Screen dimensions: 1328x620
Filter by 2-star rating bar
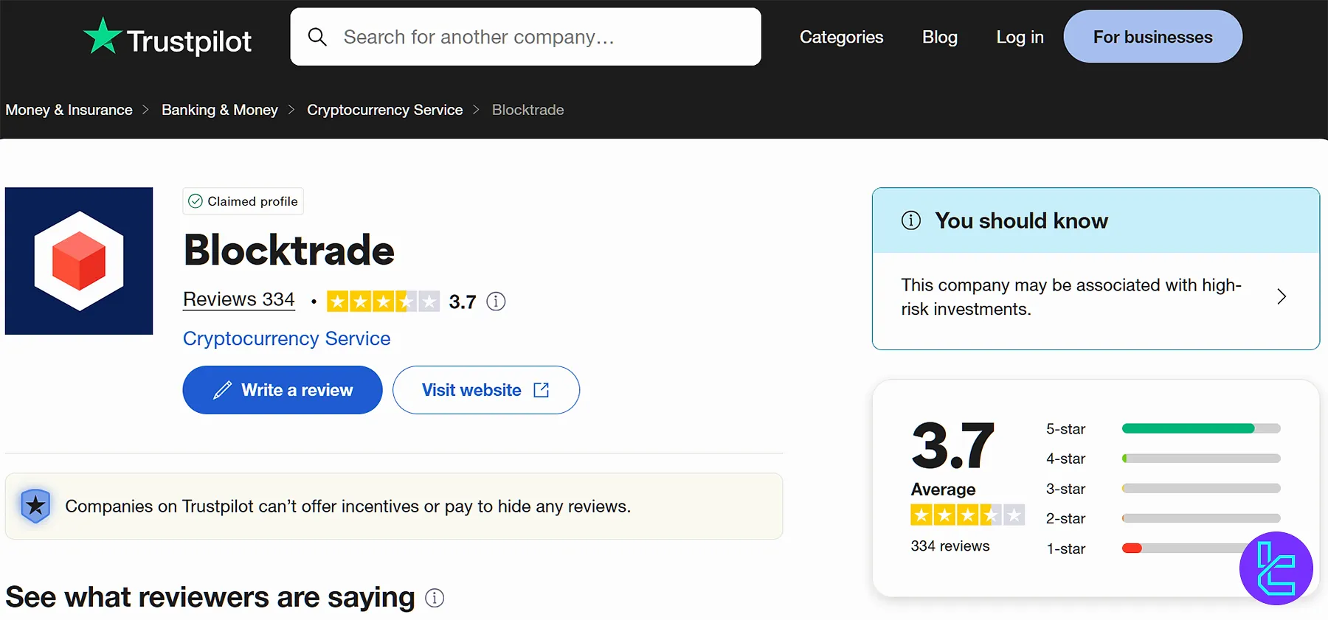[1200, 518]
